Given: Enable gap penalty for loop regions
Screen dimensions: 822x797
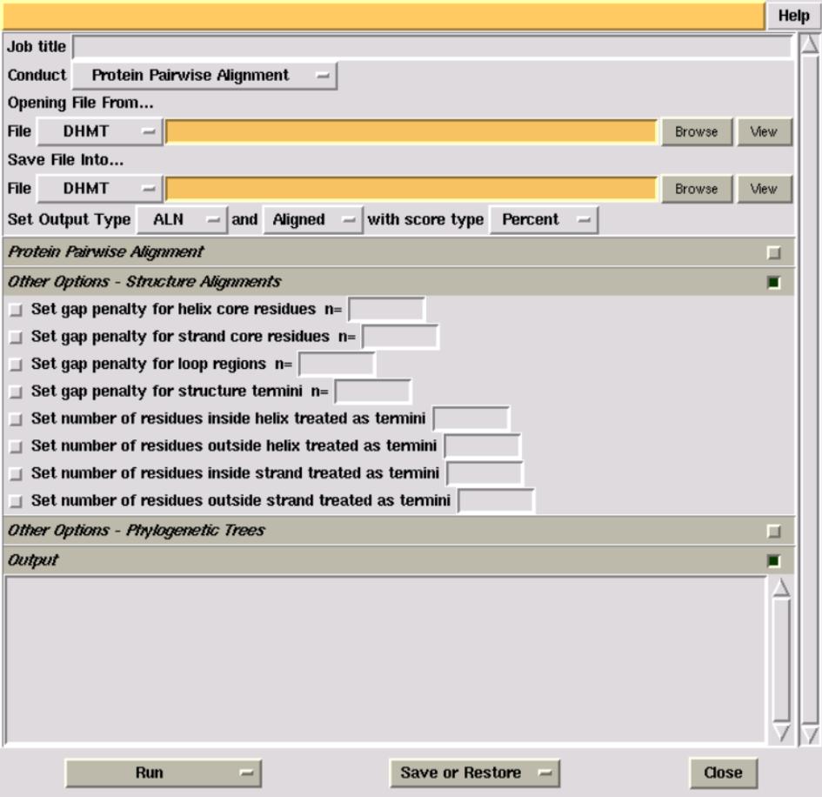Looking at the screenshot, I should pos(15,365).
